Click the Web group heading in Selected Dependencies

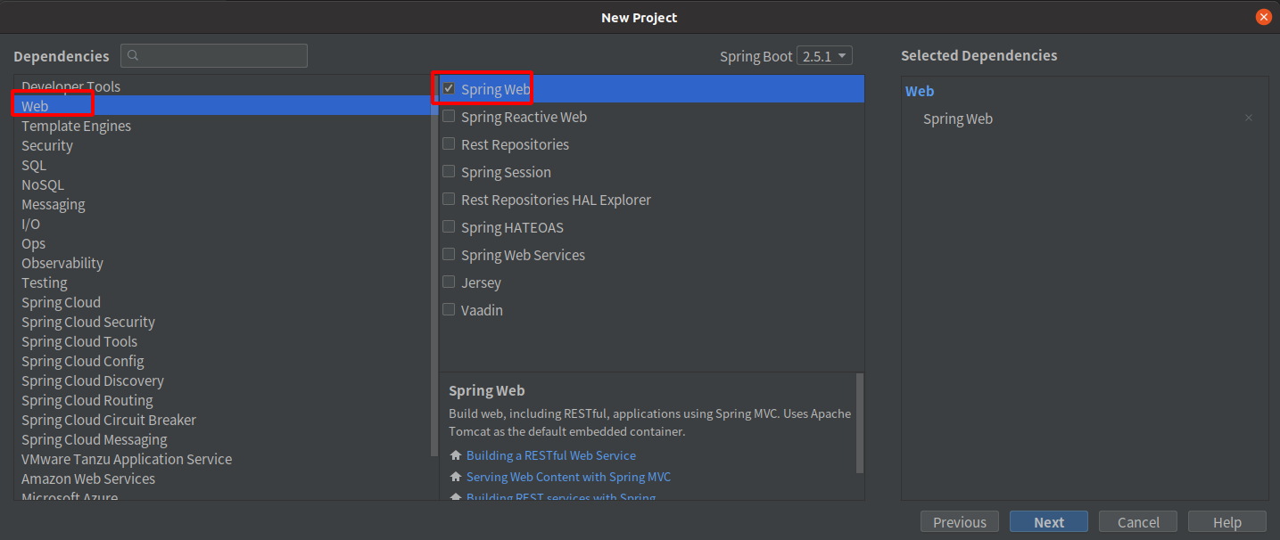(x=920, y=91)
